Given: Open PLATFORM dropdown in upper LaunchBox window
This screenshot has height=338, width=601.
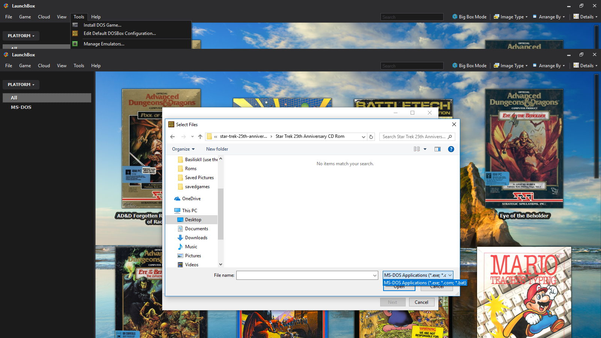Looking at the screenshot, I should click(21, 36).
